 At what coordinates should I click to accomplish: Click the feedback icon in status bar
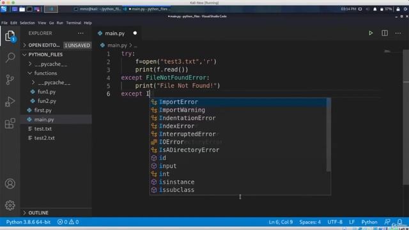pyautogui.click(x=387, y=222)
